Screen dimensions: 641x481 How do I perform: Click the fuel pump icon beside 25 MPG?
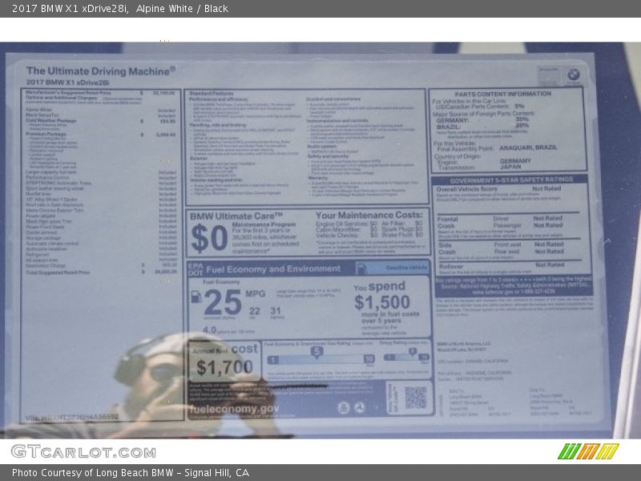(x=196, y=297)
